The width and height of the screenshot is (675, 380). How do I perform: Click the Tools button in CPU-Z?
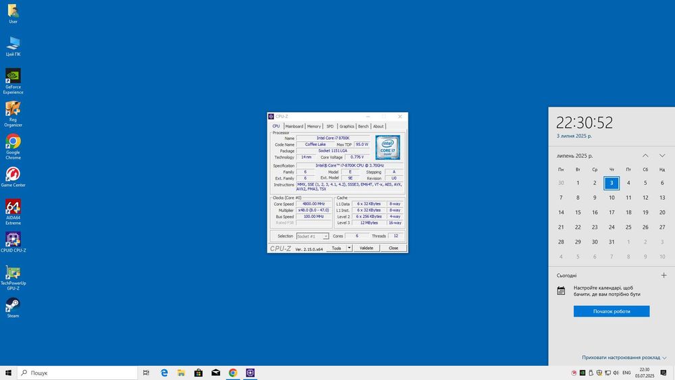coord(337,248)
